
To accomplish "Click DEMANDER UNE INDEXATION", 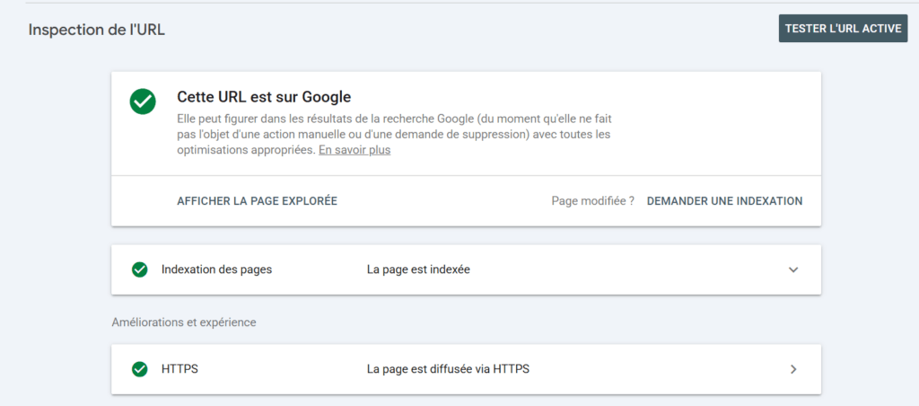I will coord(724,201).
